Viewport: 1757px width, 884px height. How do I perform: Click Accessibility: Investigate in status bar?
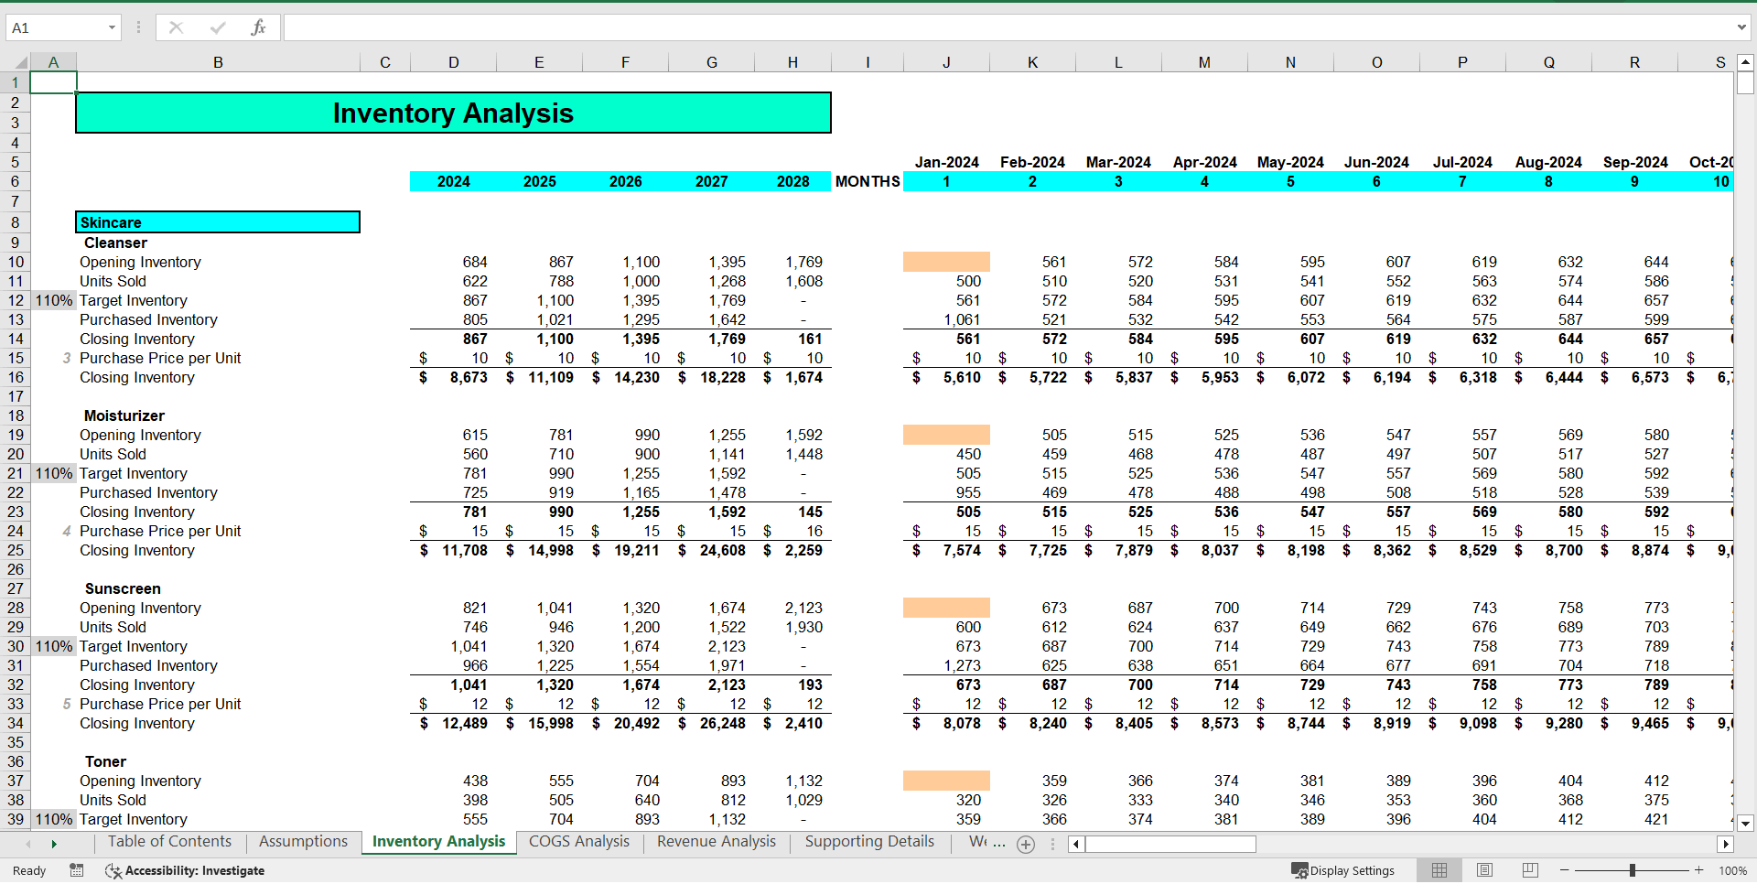click(185, 870)
